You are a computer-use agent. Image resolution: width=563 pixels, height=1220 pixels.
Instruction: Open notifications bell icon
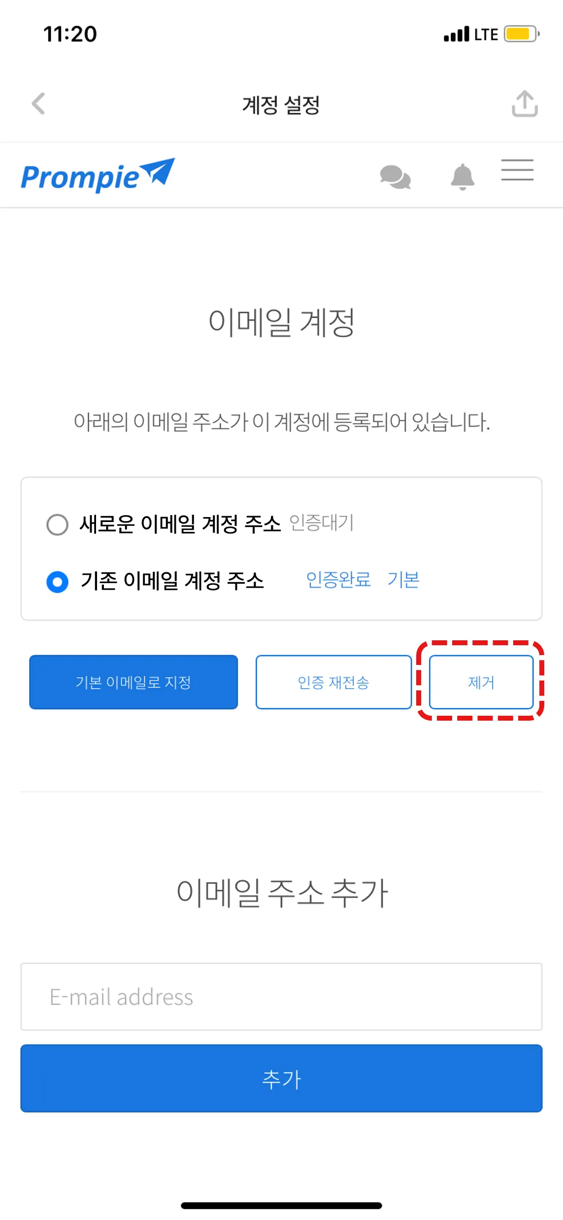coord(463,176)
